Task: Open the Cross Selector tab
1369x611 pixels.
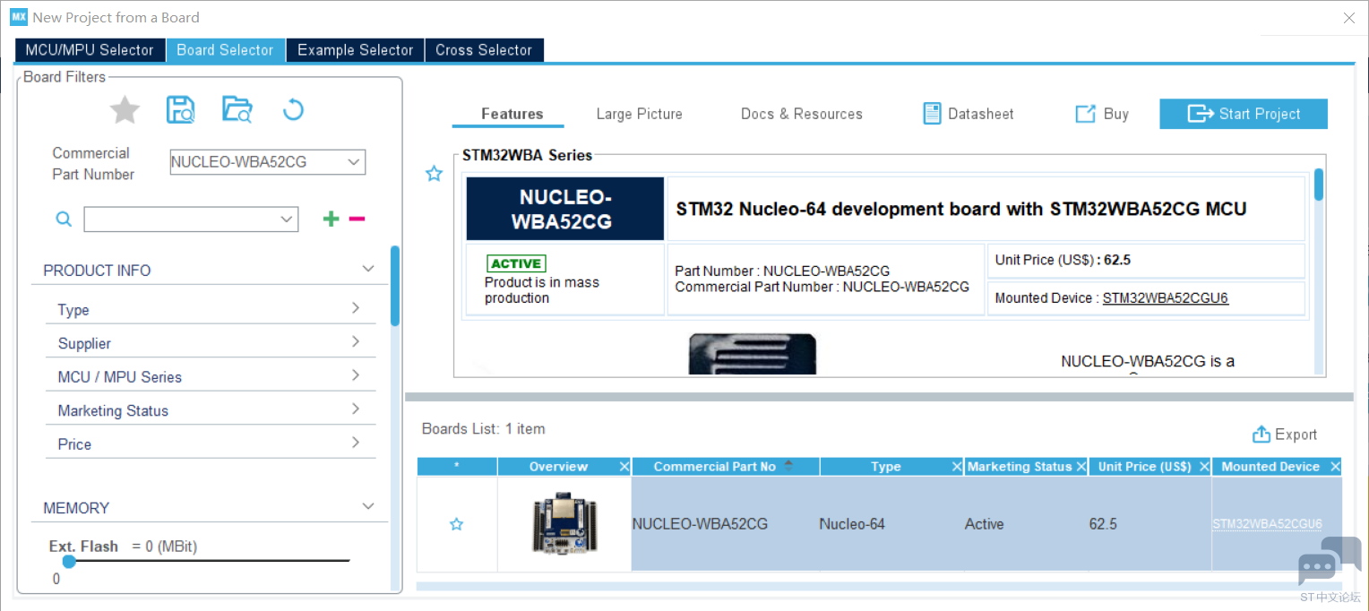Action: [x=484, y=50]
